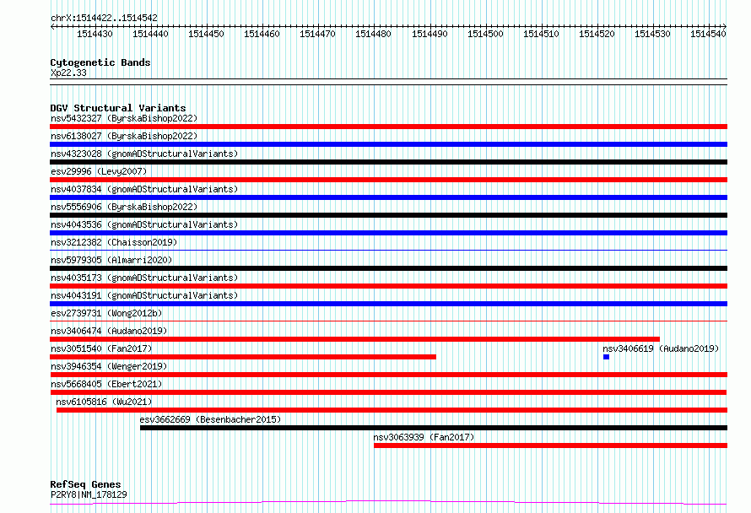Click the red nsv5668405 Ebert2021 bar
Image resolution: width=751 pixels, height=513 pixels.
388,392
